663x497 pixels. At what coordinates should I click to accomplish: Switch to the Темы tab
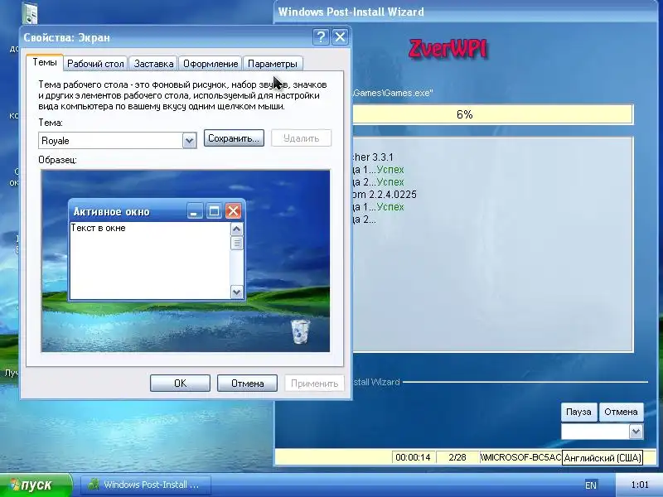click(45, 63)
